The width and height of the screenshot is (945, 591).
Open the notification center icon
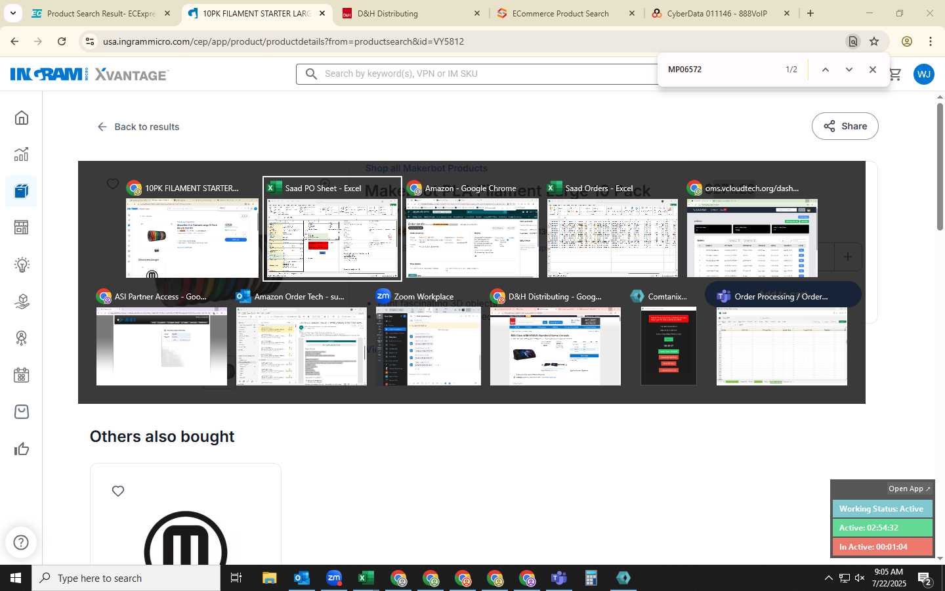[925, 579]
